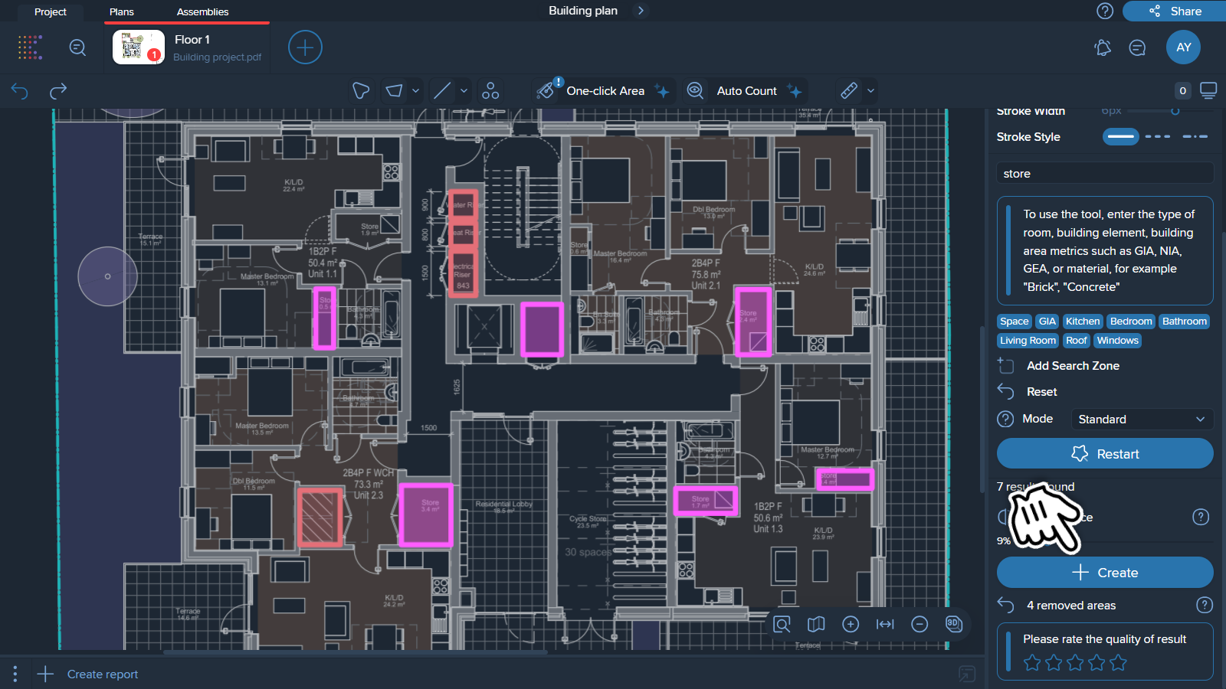This screenshot has height=689, width=1226.
Task: Open the monitor display icon in toolbar
Action: (1208, 90)
